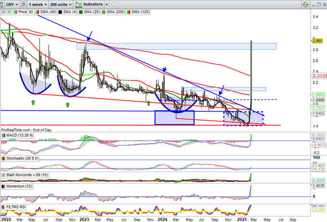Screen dimensions: 327x222
Task: Click the 2.6 price axis label
Action: (315, 61)
